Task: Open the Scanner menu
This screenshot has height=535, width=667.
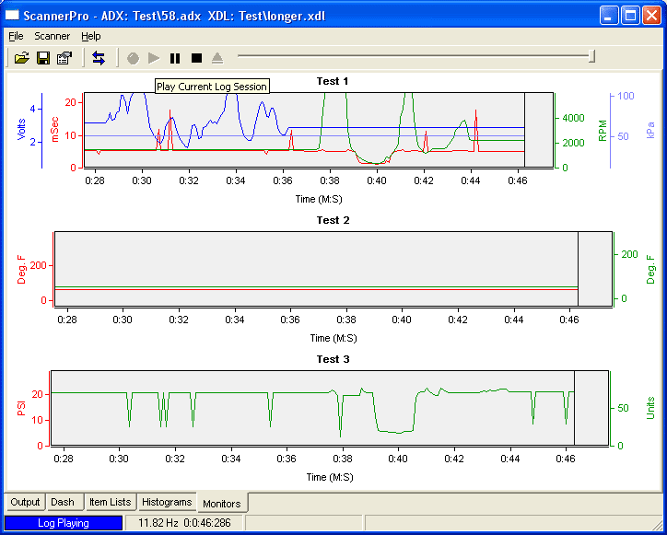Action: 53,36
